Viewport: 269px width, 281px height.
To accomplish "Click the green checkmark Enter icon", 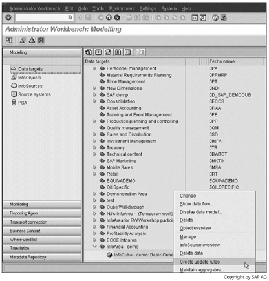I will tap(8, 17).
